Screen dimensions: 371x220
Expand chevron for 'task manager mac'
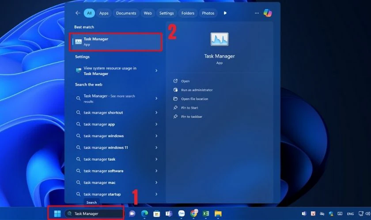point(156,183)
